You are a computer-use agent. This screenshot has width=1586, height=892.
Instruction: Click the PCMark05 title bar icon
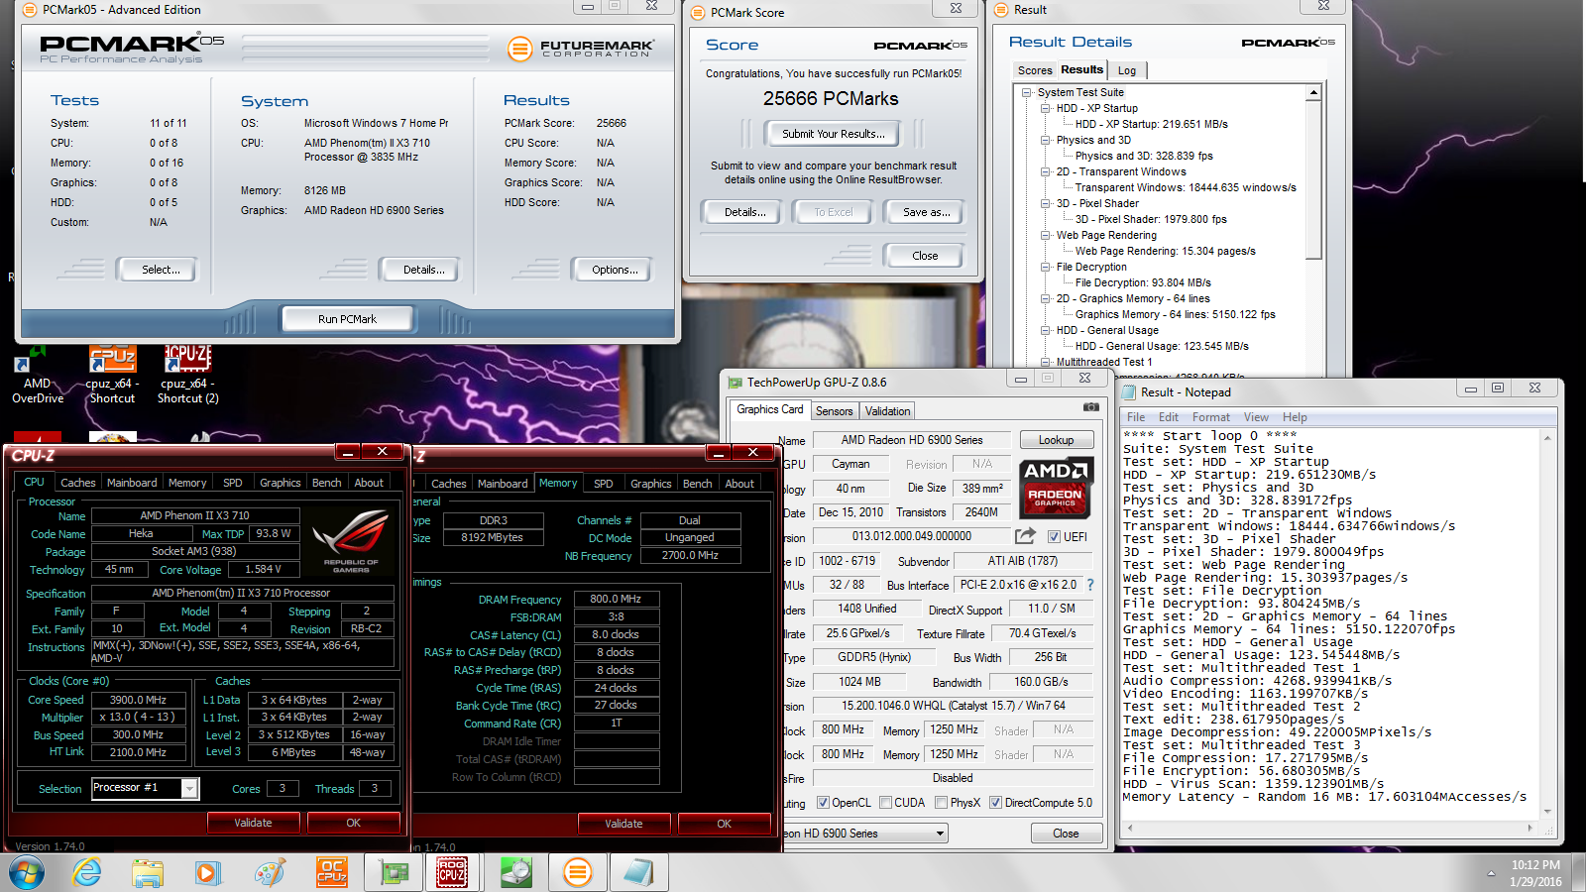click(30, 10)
